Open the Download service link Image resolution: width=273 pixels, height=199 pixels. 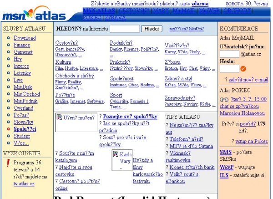coord(25,38)
